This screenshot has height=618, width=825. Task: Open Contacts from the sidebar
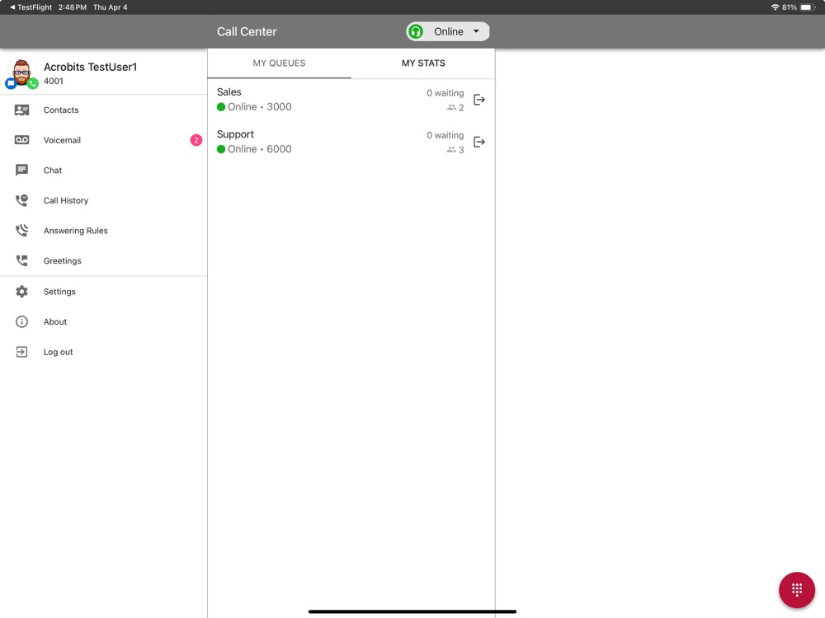coord(104,110)
